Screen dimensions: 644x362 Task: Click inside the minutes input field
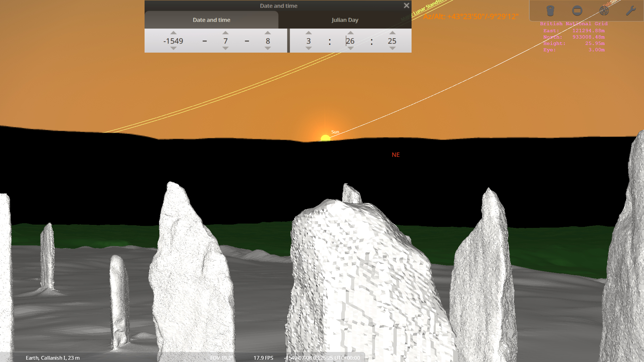click(351, 41)
